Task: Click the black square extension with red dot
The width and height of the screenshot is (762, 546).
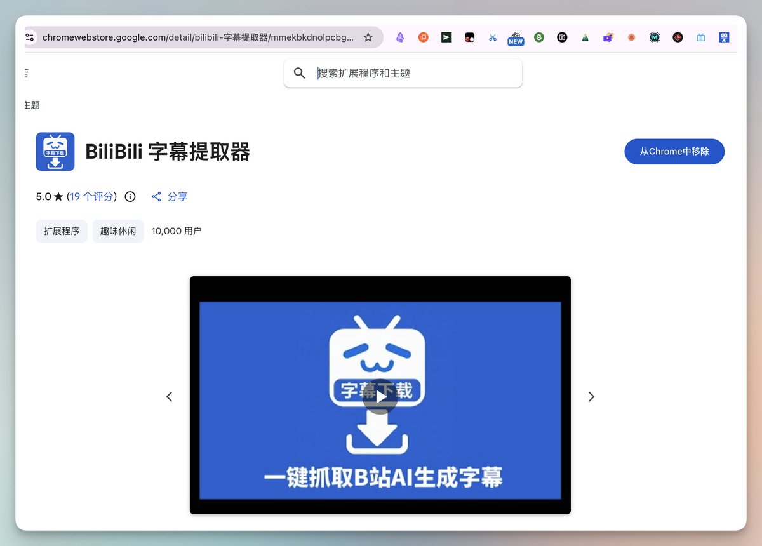Action: 469,37
